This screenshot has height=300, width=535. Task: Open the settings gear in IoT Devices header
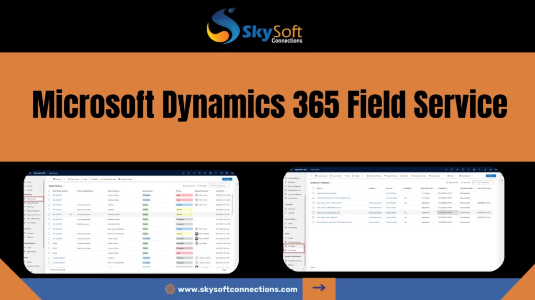[474, 169]
